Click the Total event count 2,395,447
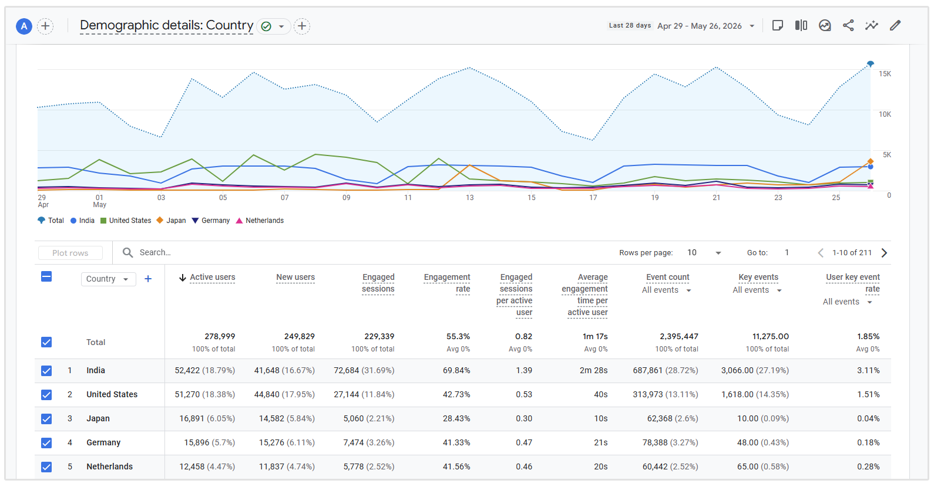 click(x=679, y=337)
